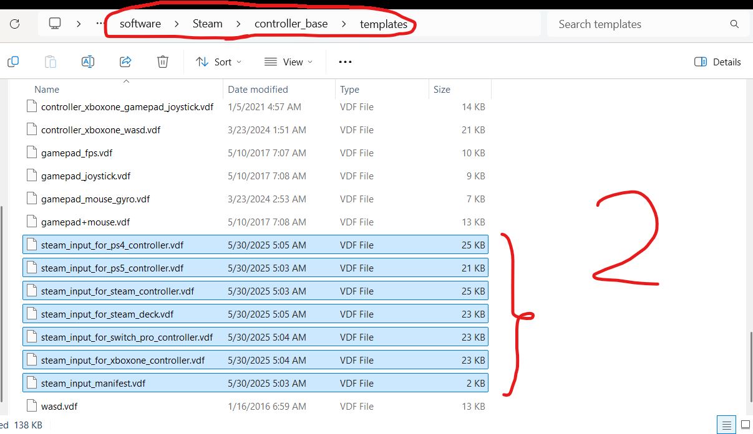Click the Share icon in toolbar
The width and height of the screenshot is (753, 434).
(x=125, y=62)
